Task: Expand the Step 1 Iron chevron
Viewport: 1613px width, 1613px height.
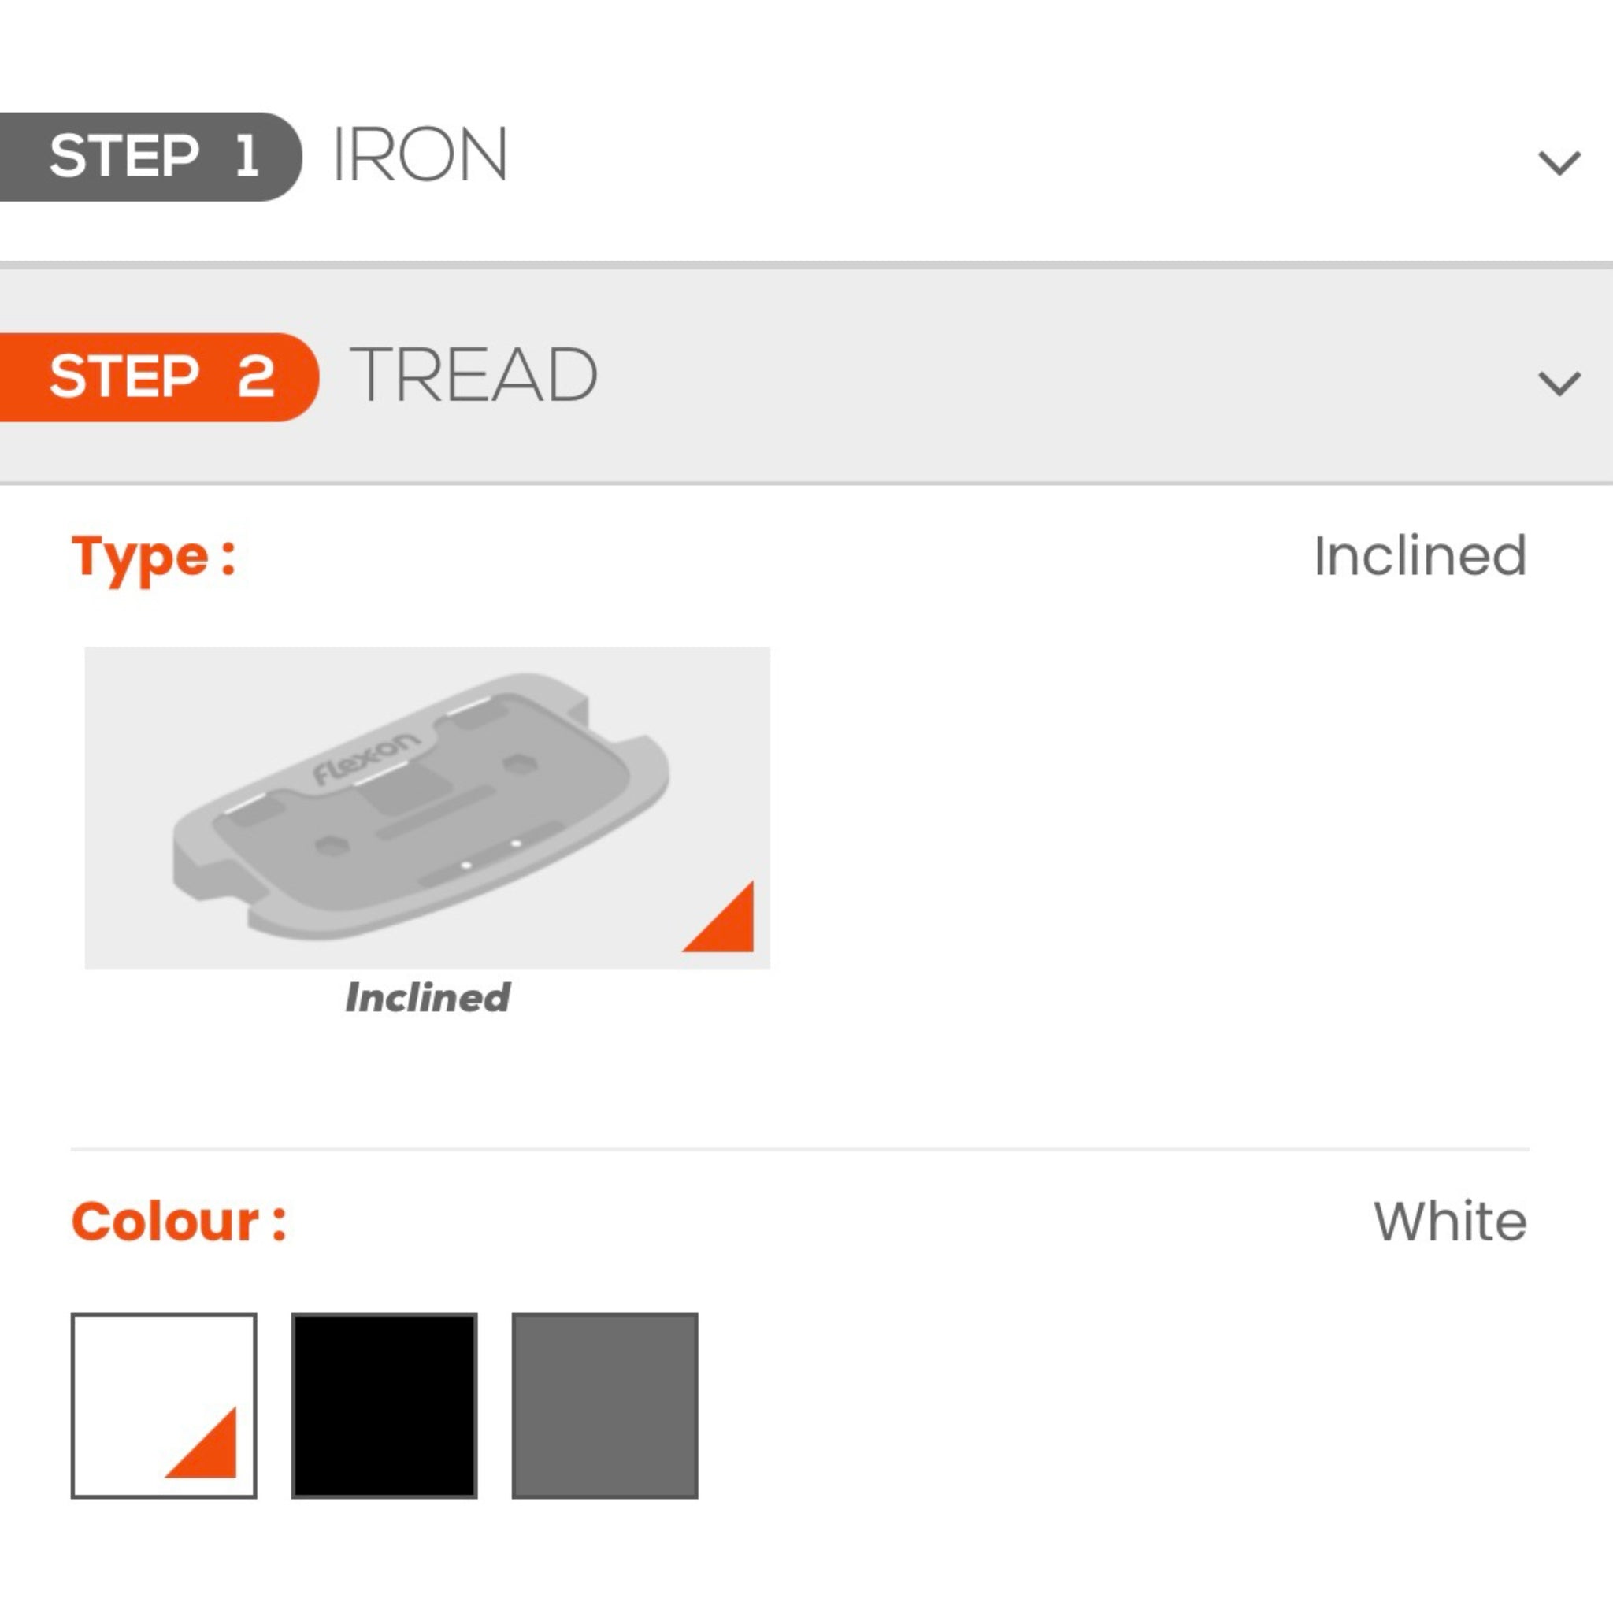Action: pos(1558,162)
